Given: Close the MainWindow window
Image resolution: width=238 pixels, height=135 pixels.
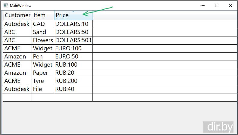Looking at the screenshot, I should pos(230,6).
